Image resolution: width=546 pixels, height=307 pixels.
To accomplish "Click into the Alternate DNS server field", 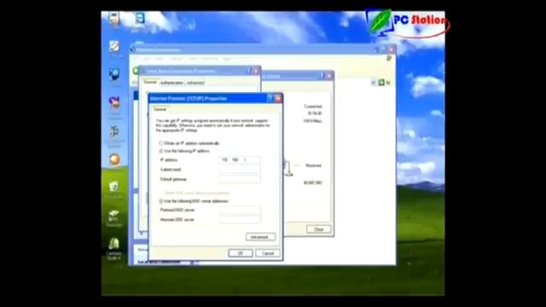I will tap(240, 219).
